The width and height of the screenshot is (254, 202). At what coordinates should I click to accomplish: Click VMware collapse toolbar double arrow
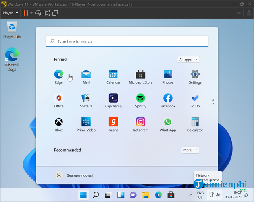coord(239,13)
